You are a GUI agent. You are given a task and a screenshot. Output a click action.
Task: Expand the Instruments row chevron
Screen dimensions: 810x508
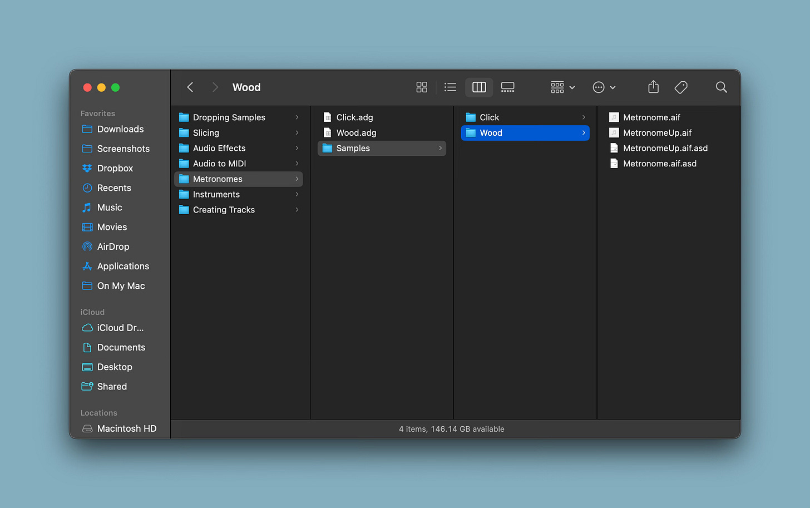297,194
